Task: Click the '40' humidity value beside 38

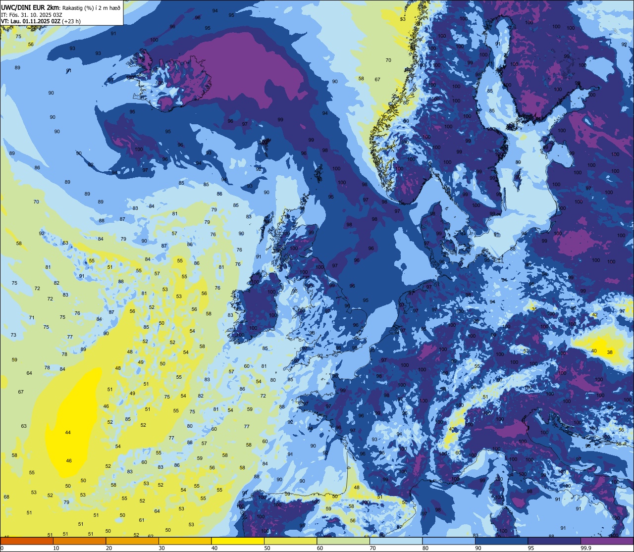Action: pos(594,351)
